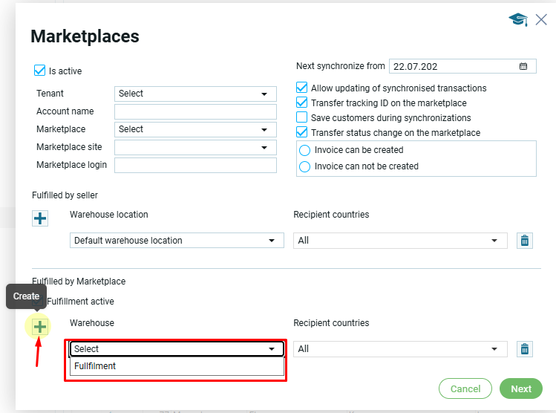Enable Save customers during synchronizations
The width and height of the screenshot is (556, 413).
(302, 117)
